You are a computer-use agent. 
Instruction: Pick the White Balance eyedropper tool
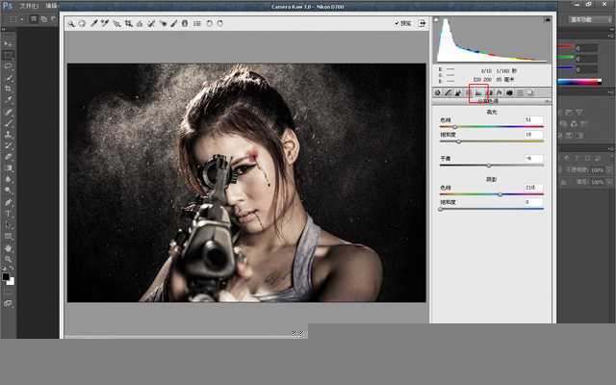tap(94, 23)
